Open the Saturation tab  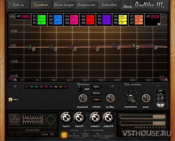pyautogui.click(x=109, y=5)
